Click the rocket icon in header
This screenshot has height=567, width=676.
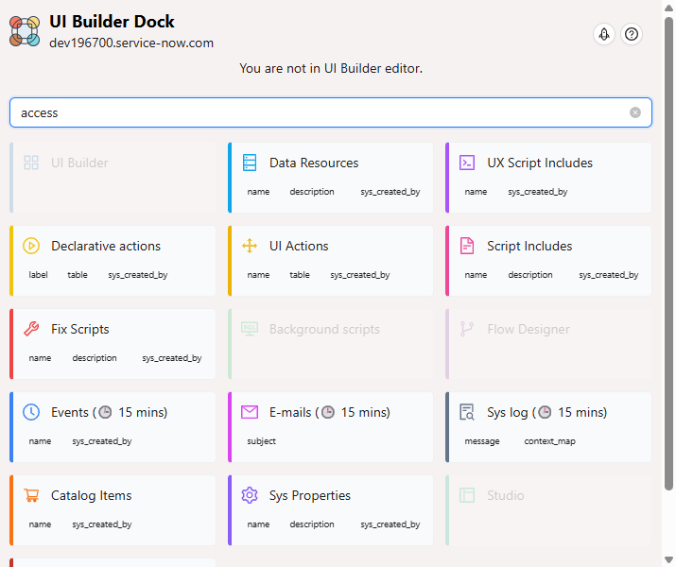coord(604,34)
